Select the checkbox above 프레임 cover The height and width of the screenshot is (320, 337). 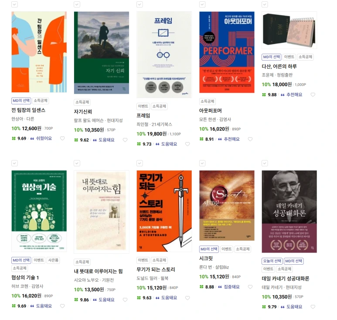pyautogui.click(x=140, y=4)
